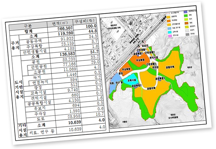
Task: Select the 도시자연공원 map label
Action: [173, 118]
